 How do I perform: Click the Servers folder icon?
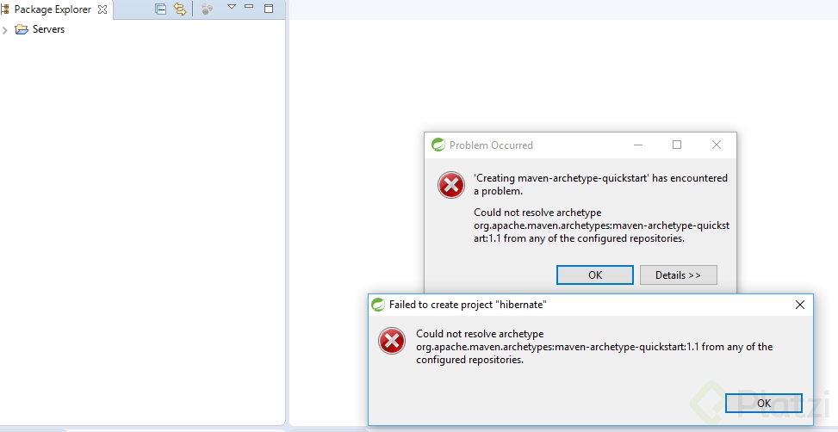tap(22, 29)
